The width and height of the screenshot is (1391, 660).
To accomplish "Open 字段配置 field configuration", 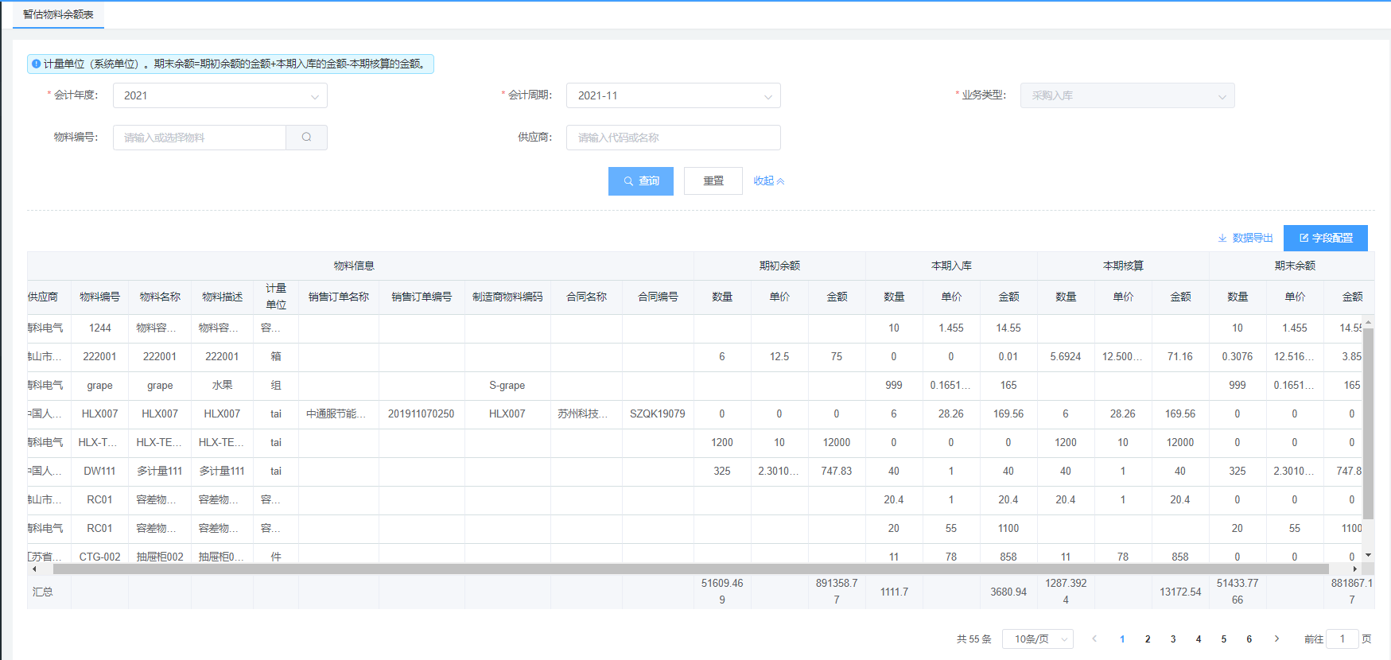I will 1325,238.
